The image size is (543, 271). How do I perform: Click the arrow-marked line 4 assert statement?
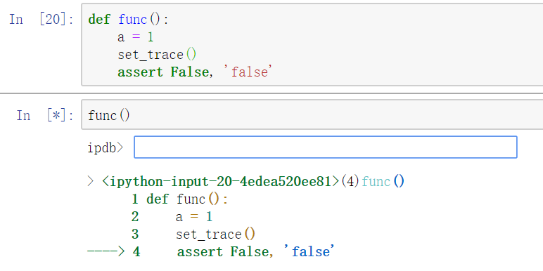click(211, 251)
